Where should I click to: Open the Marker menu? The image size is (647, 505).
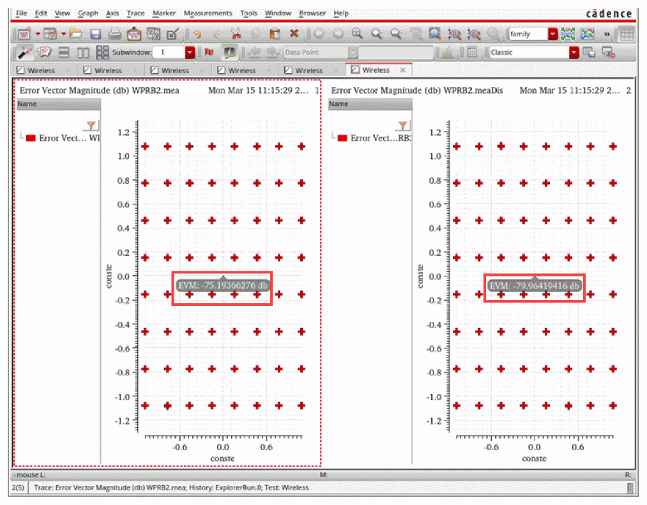point(164,13)
